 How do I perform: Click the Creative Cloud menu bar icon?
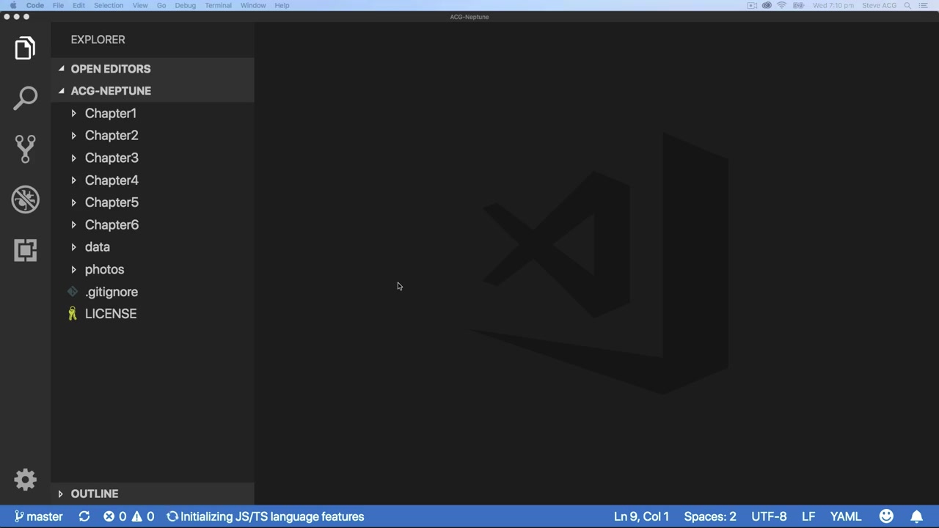point(767,5)
